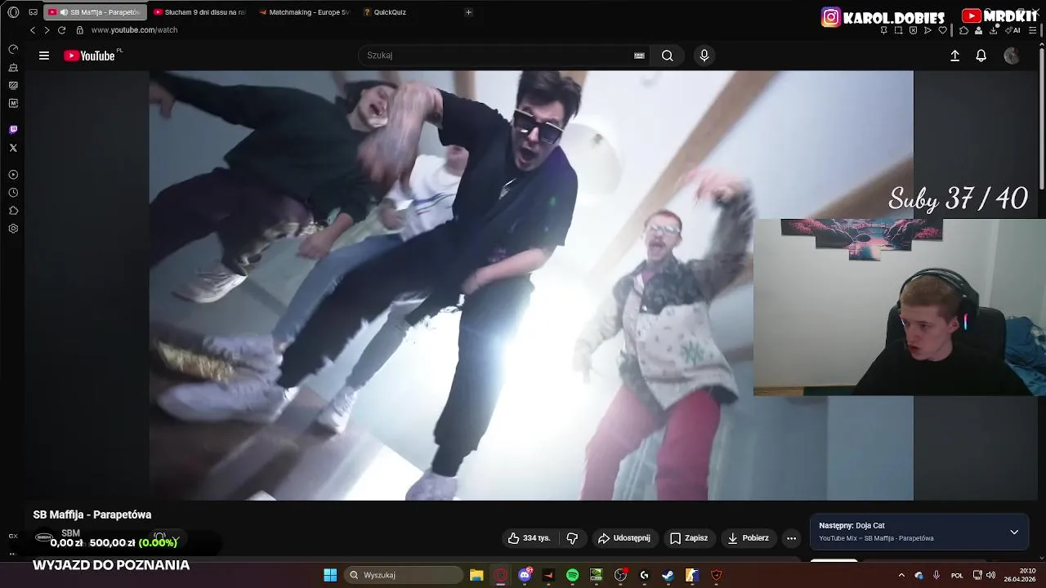
Task: Open the GX Control sidebar icon
Action: click(x=13, y=50)
